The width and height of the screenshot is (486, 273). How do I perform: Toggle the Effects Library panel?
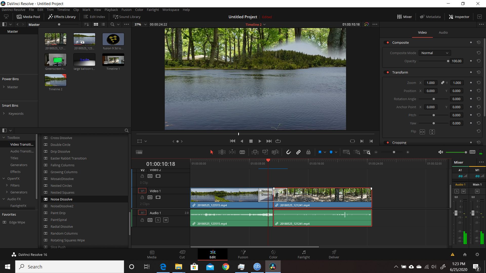[x=62, y=17]
